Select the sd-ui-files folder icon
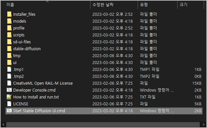This screenshot has height=128, width=207. point(9,42)
